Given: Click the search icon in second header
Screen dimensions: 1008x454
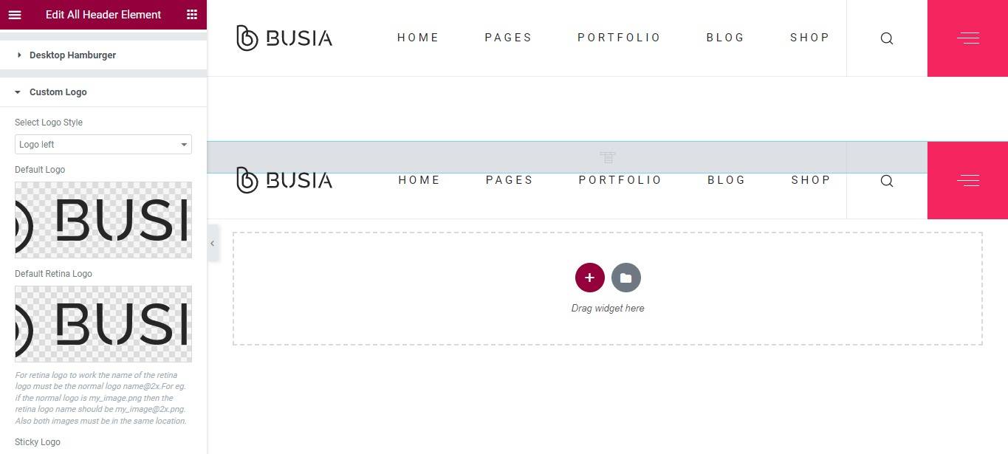Looking at the screenshot, I should pyautogui.click(x=887, y=181).
